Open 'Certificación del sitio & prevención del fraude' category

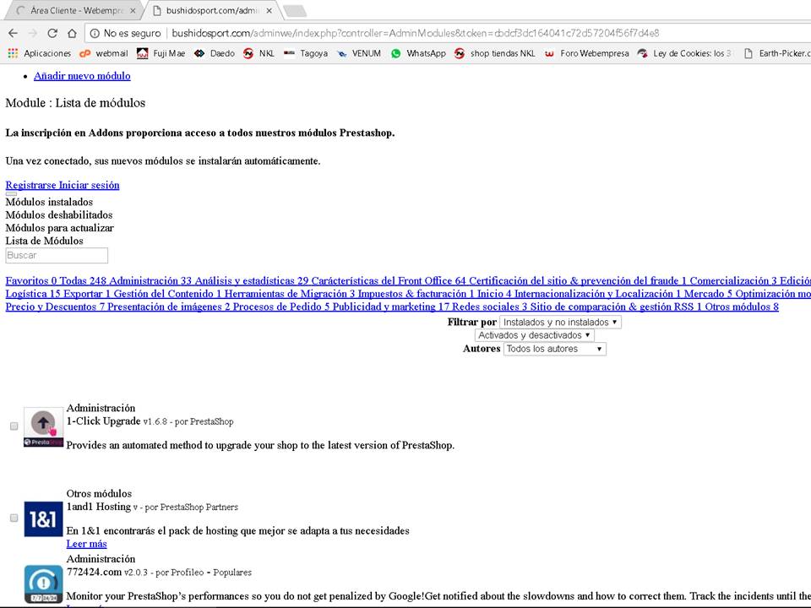coord(578,280)
